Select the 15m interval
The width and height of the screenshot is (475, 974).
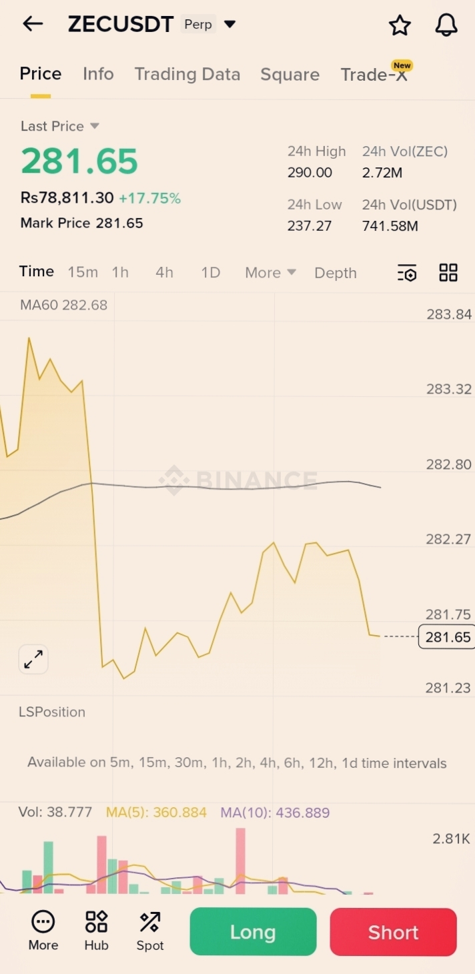click(83, 273)
